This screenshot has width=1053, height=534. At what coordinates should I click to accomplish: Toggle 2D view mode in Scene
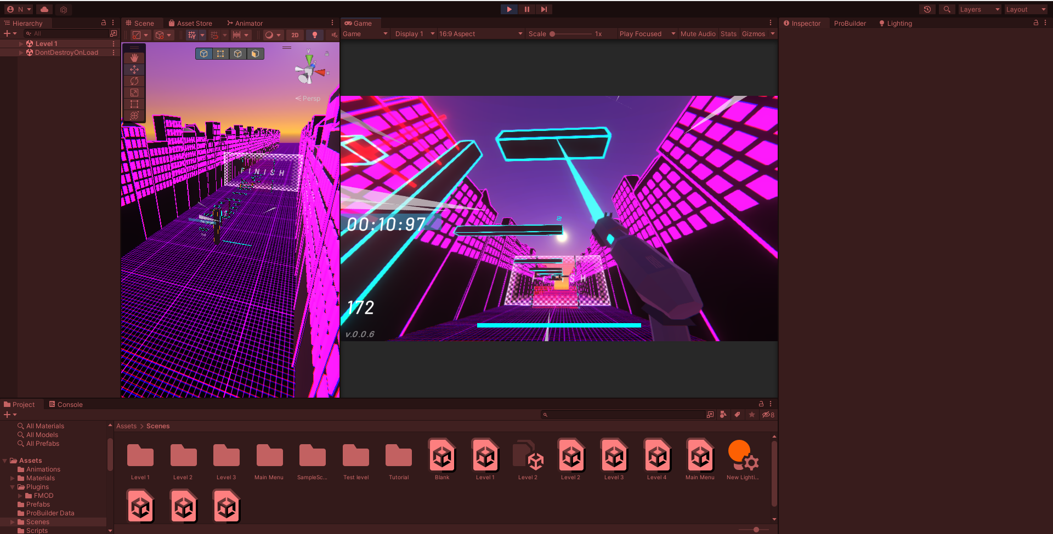coord(295,35)
